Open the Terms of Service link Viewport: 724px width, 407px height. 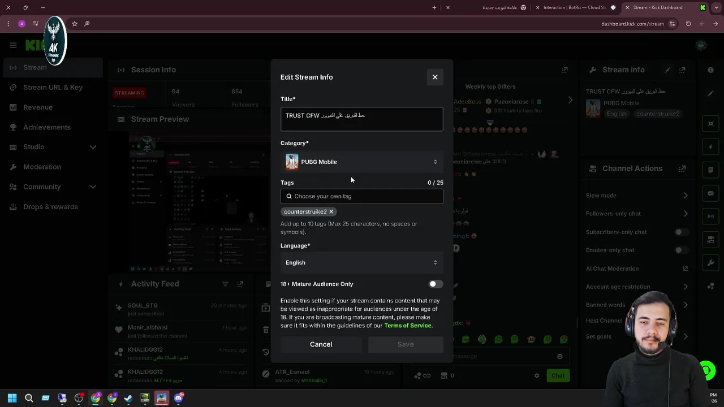[408, 326]
